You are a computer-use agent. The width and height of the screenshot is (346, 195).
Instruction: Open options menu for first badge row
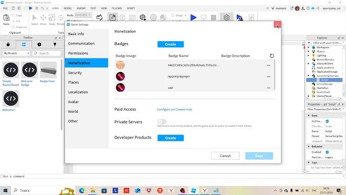269,65
